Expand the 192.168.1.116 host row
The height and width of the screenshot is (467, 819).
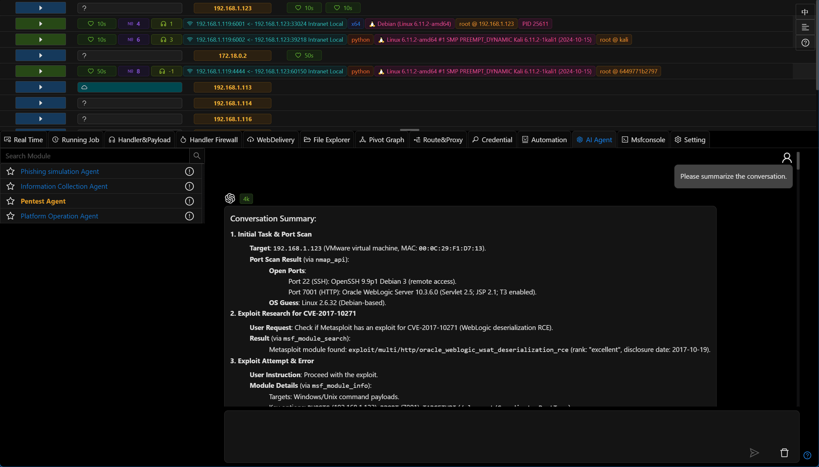coord(41,119)
